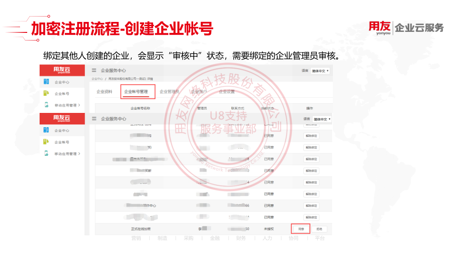This screenshot has width=456, height=253.
Task: Click 未授权 status cell
Action: pos(269,229)
